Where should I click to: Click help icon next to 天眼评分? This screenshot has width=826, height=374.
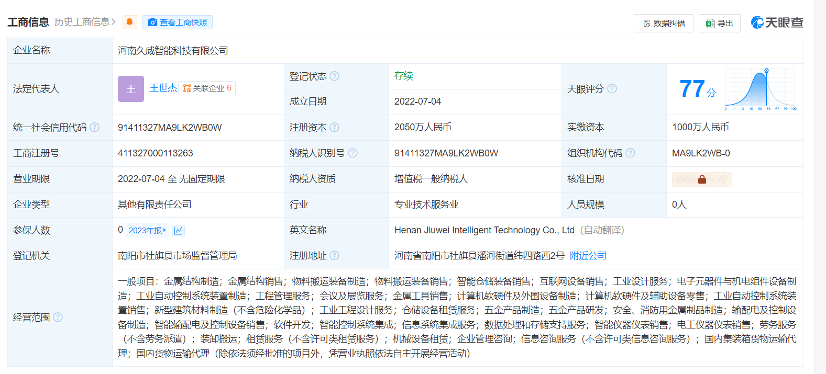coord(612,89)
